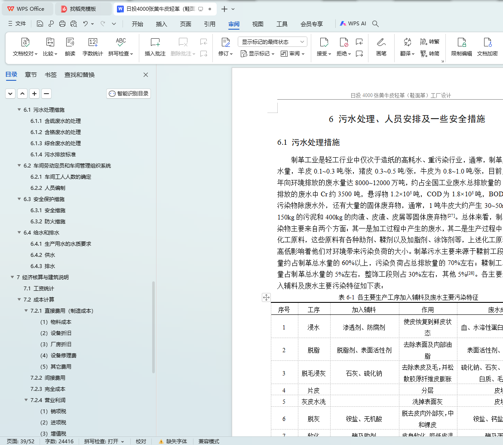Start 朗读 read aloud
The width and height of the screenshot is (503, 445).
70,47
